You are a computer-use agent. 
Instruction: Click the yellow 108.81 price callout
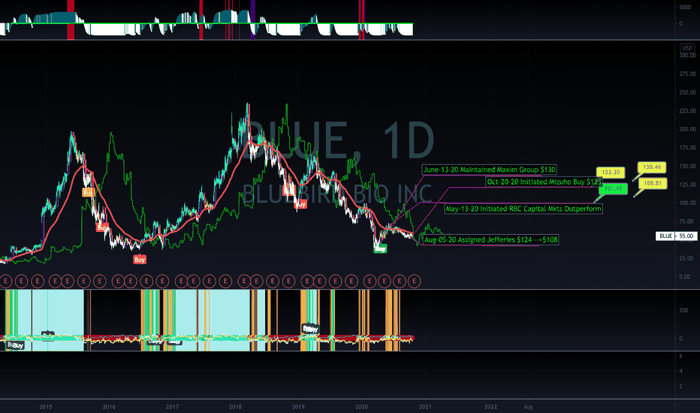(653, 183)
